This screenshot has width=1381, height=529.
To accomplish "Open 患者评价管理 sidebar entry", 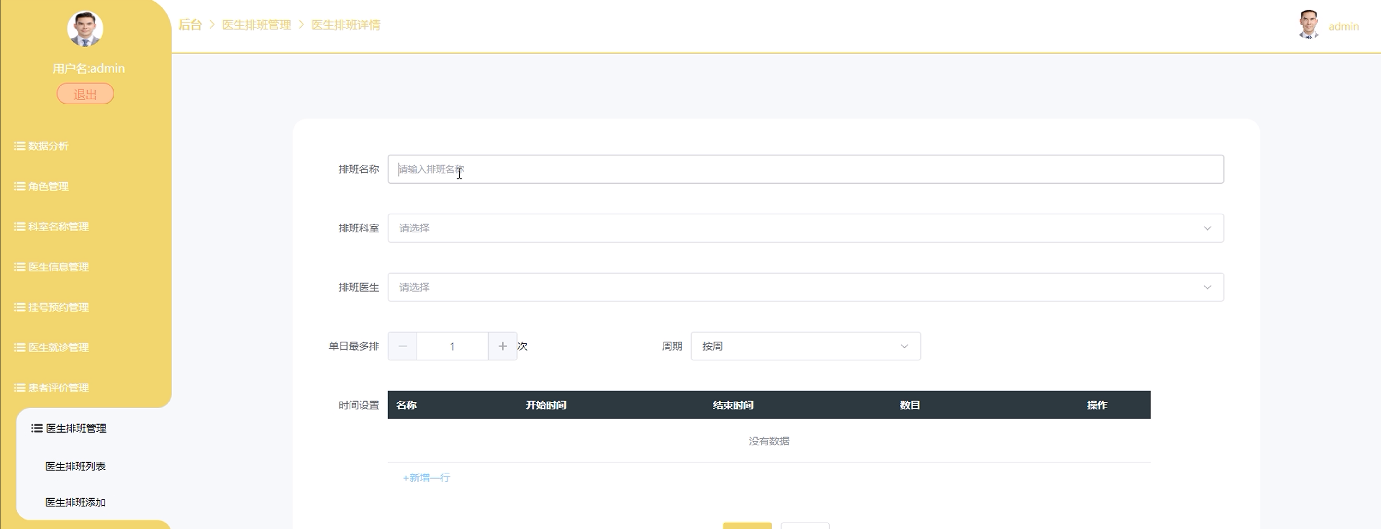I will point(58,387).
